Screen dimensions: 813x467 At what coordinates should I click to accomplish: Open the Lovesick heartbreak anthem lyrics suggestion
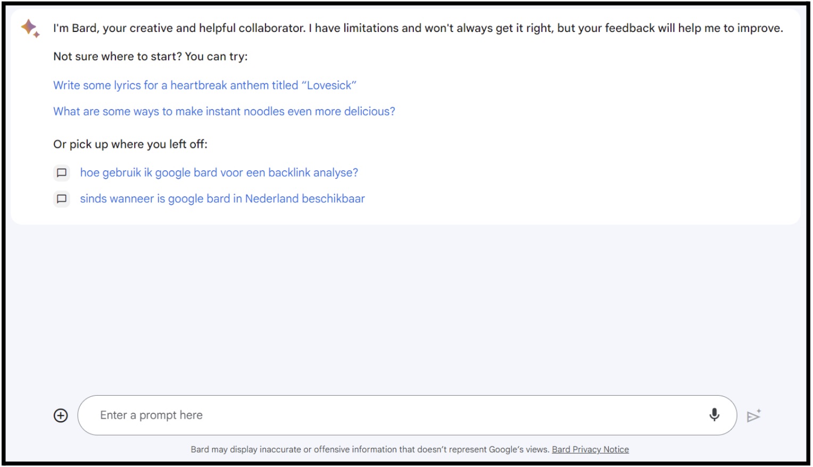click(x=205, y=85)
